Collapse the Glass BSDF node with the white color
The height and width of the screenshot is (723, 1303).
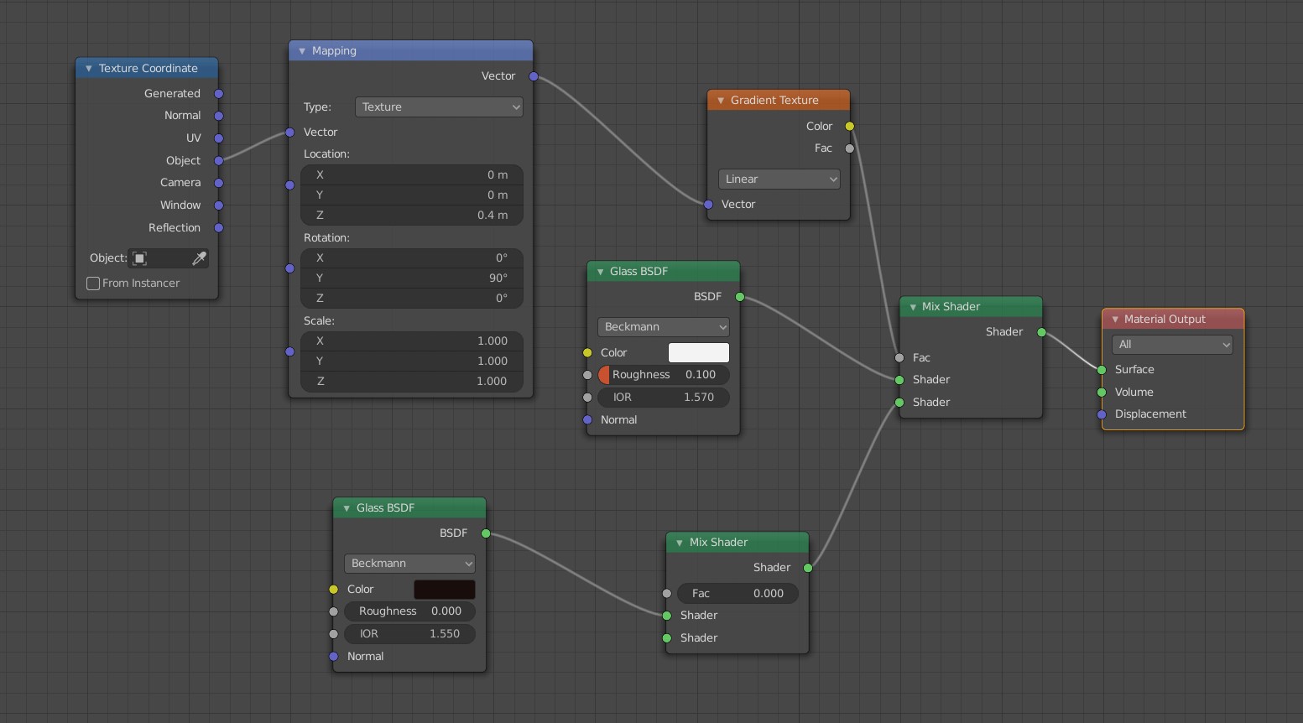[600, 272]
